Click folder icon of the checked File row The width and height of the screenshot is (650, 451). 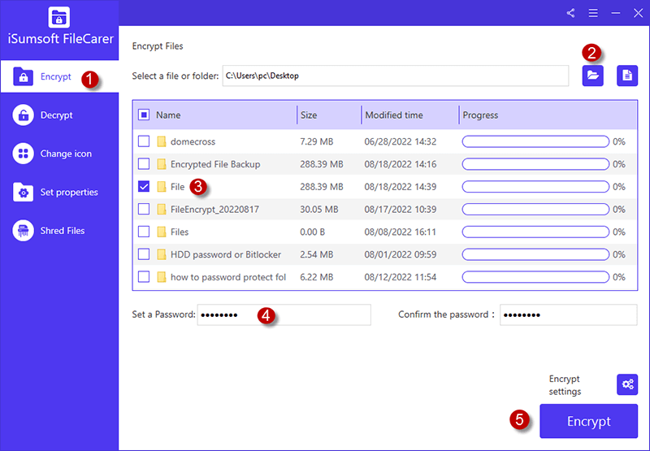click(x=162, y=187)
